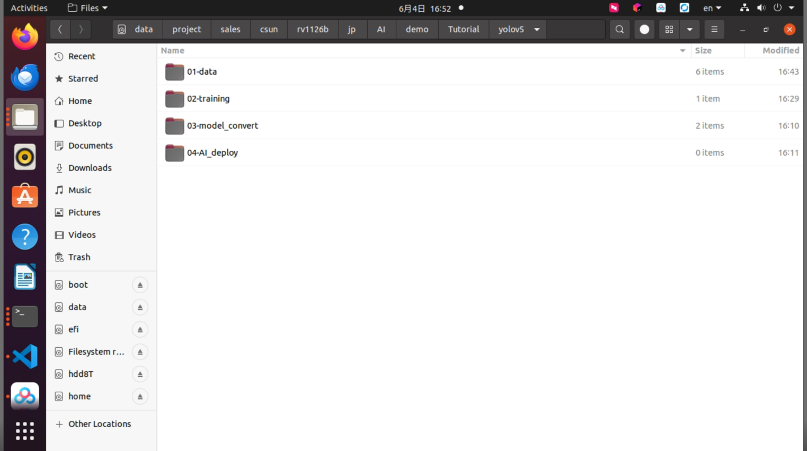Image resolution: width=807 pixels, height=451 pixels.
Task: Open the hamburger menu in Files
Action: pyautogui.click(x=714, y=30)
